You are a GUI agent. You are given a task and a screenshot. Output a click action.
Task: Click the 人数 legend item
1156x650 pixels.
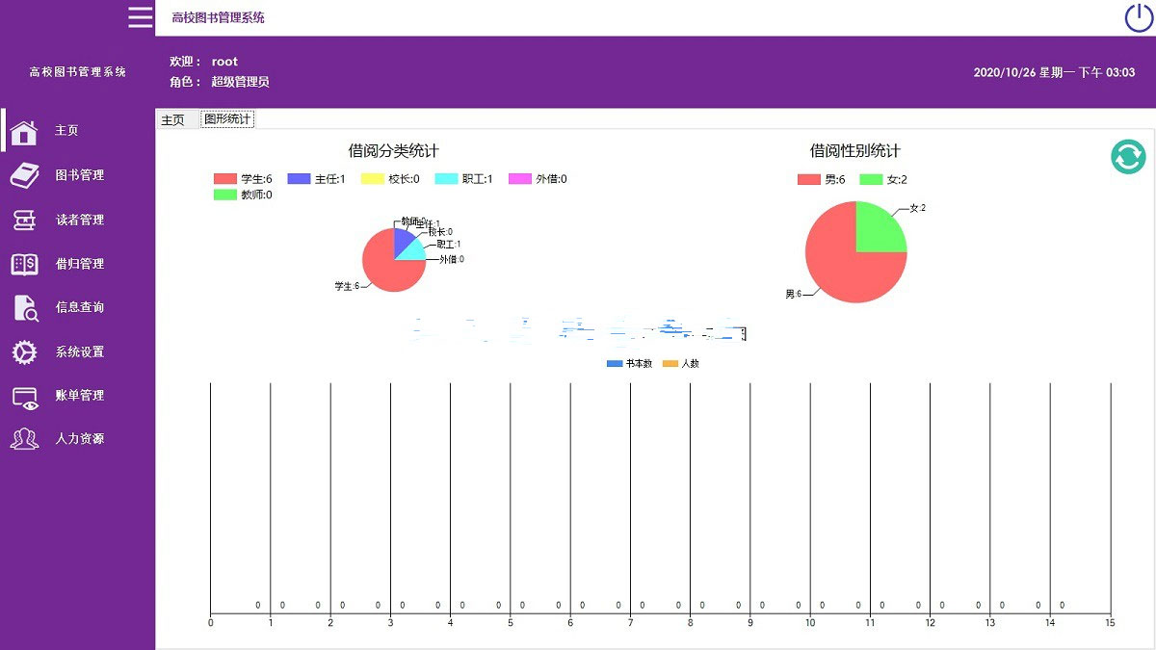[681, 364]
